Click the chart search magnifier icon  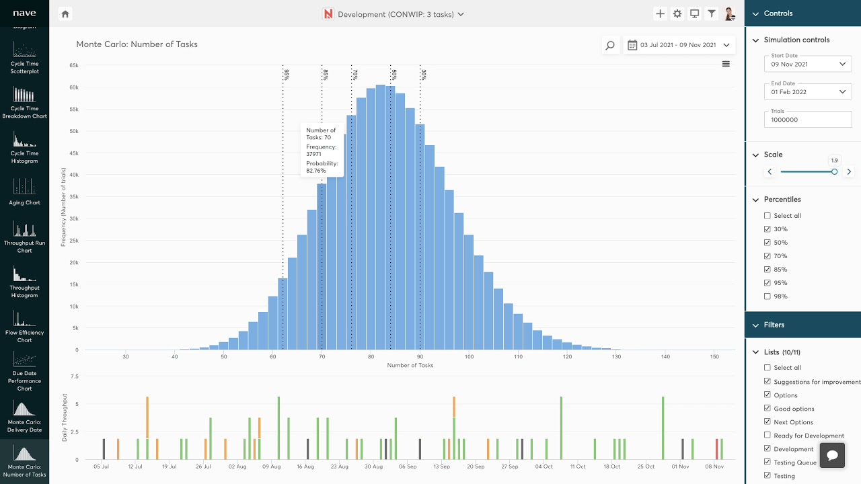coord(610,45)
